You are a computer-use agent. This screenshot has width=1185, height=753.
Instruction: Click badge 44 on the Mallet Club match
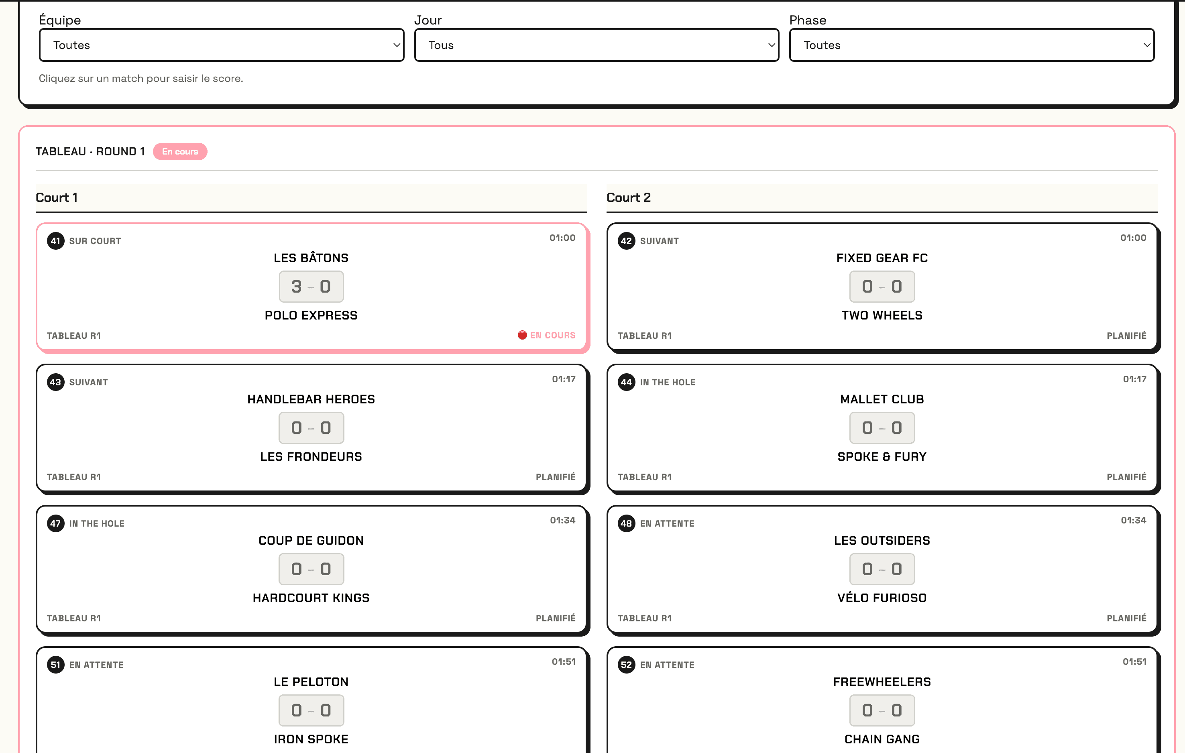626,382
